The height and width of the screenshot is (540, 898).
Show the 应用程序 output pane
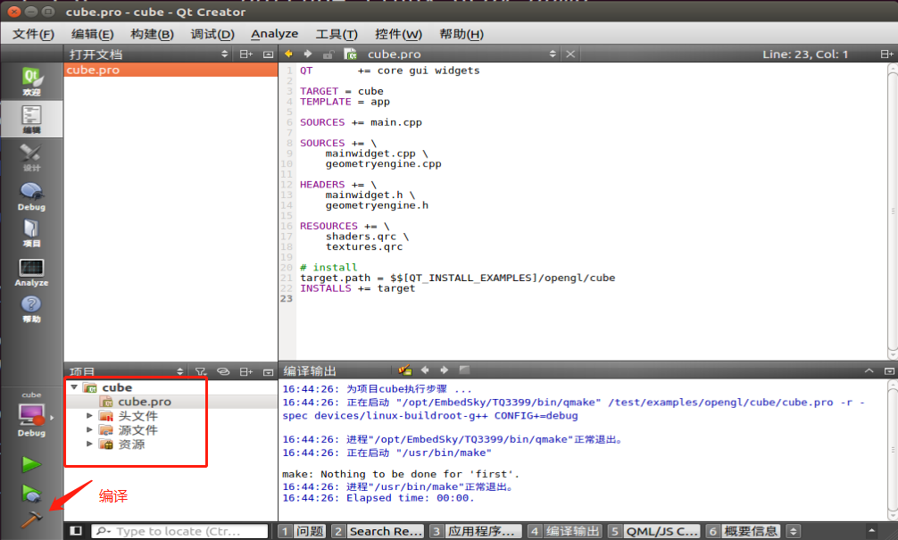[477, 531]
